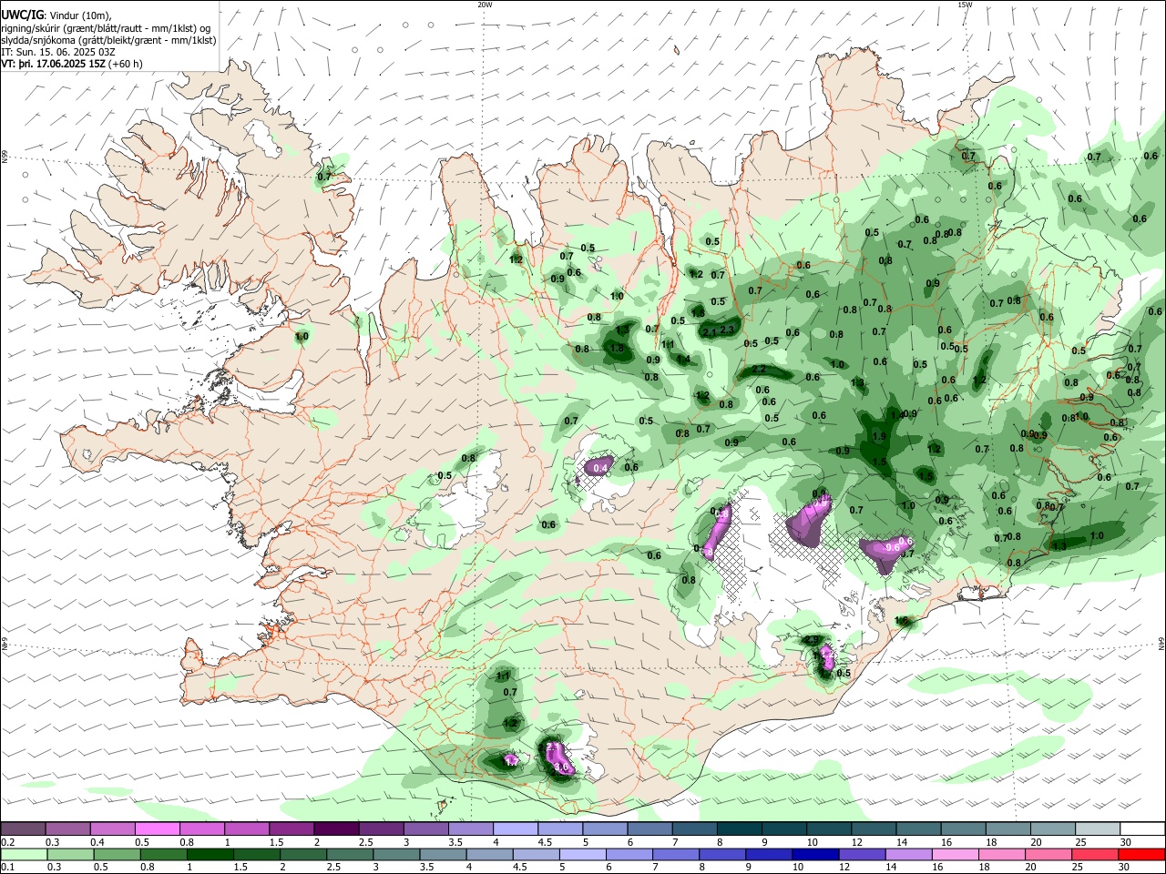Click the darkest purple swatch between 2 and 2.5
This screenshot has width=1166, height=874.
coord(335,829)
